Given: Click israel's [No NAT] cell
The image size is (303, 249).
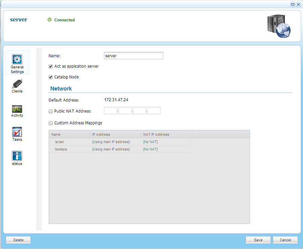Looking at the screenshot, I should (151, 142).
